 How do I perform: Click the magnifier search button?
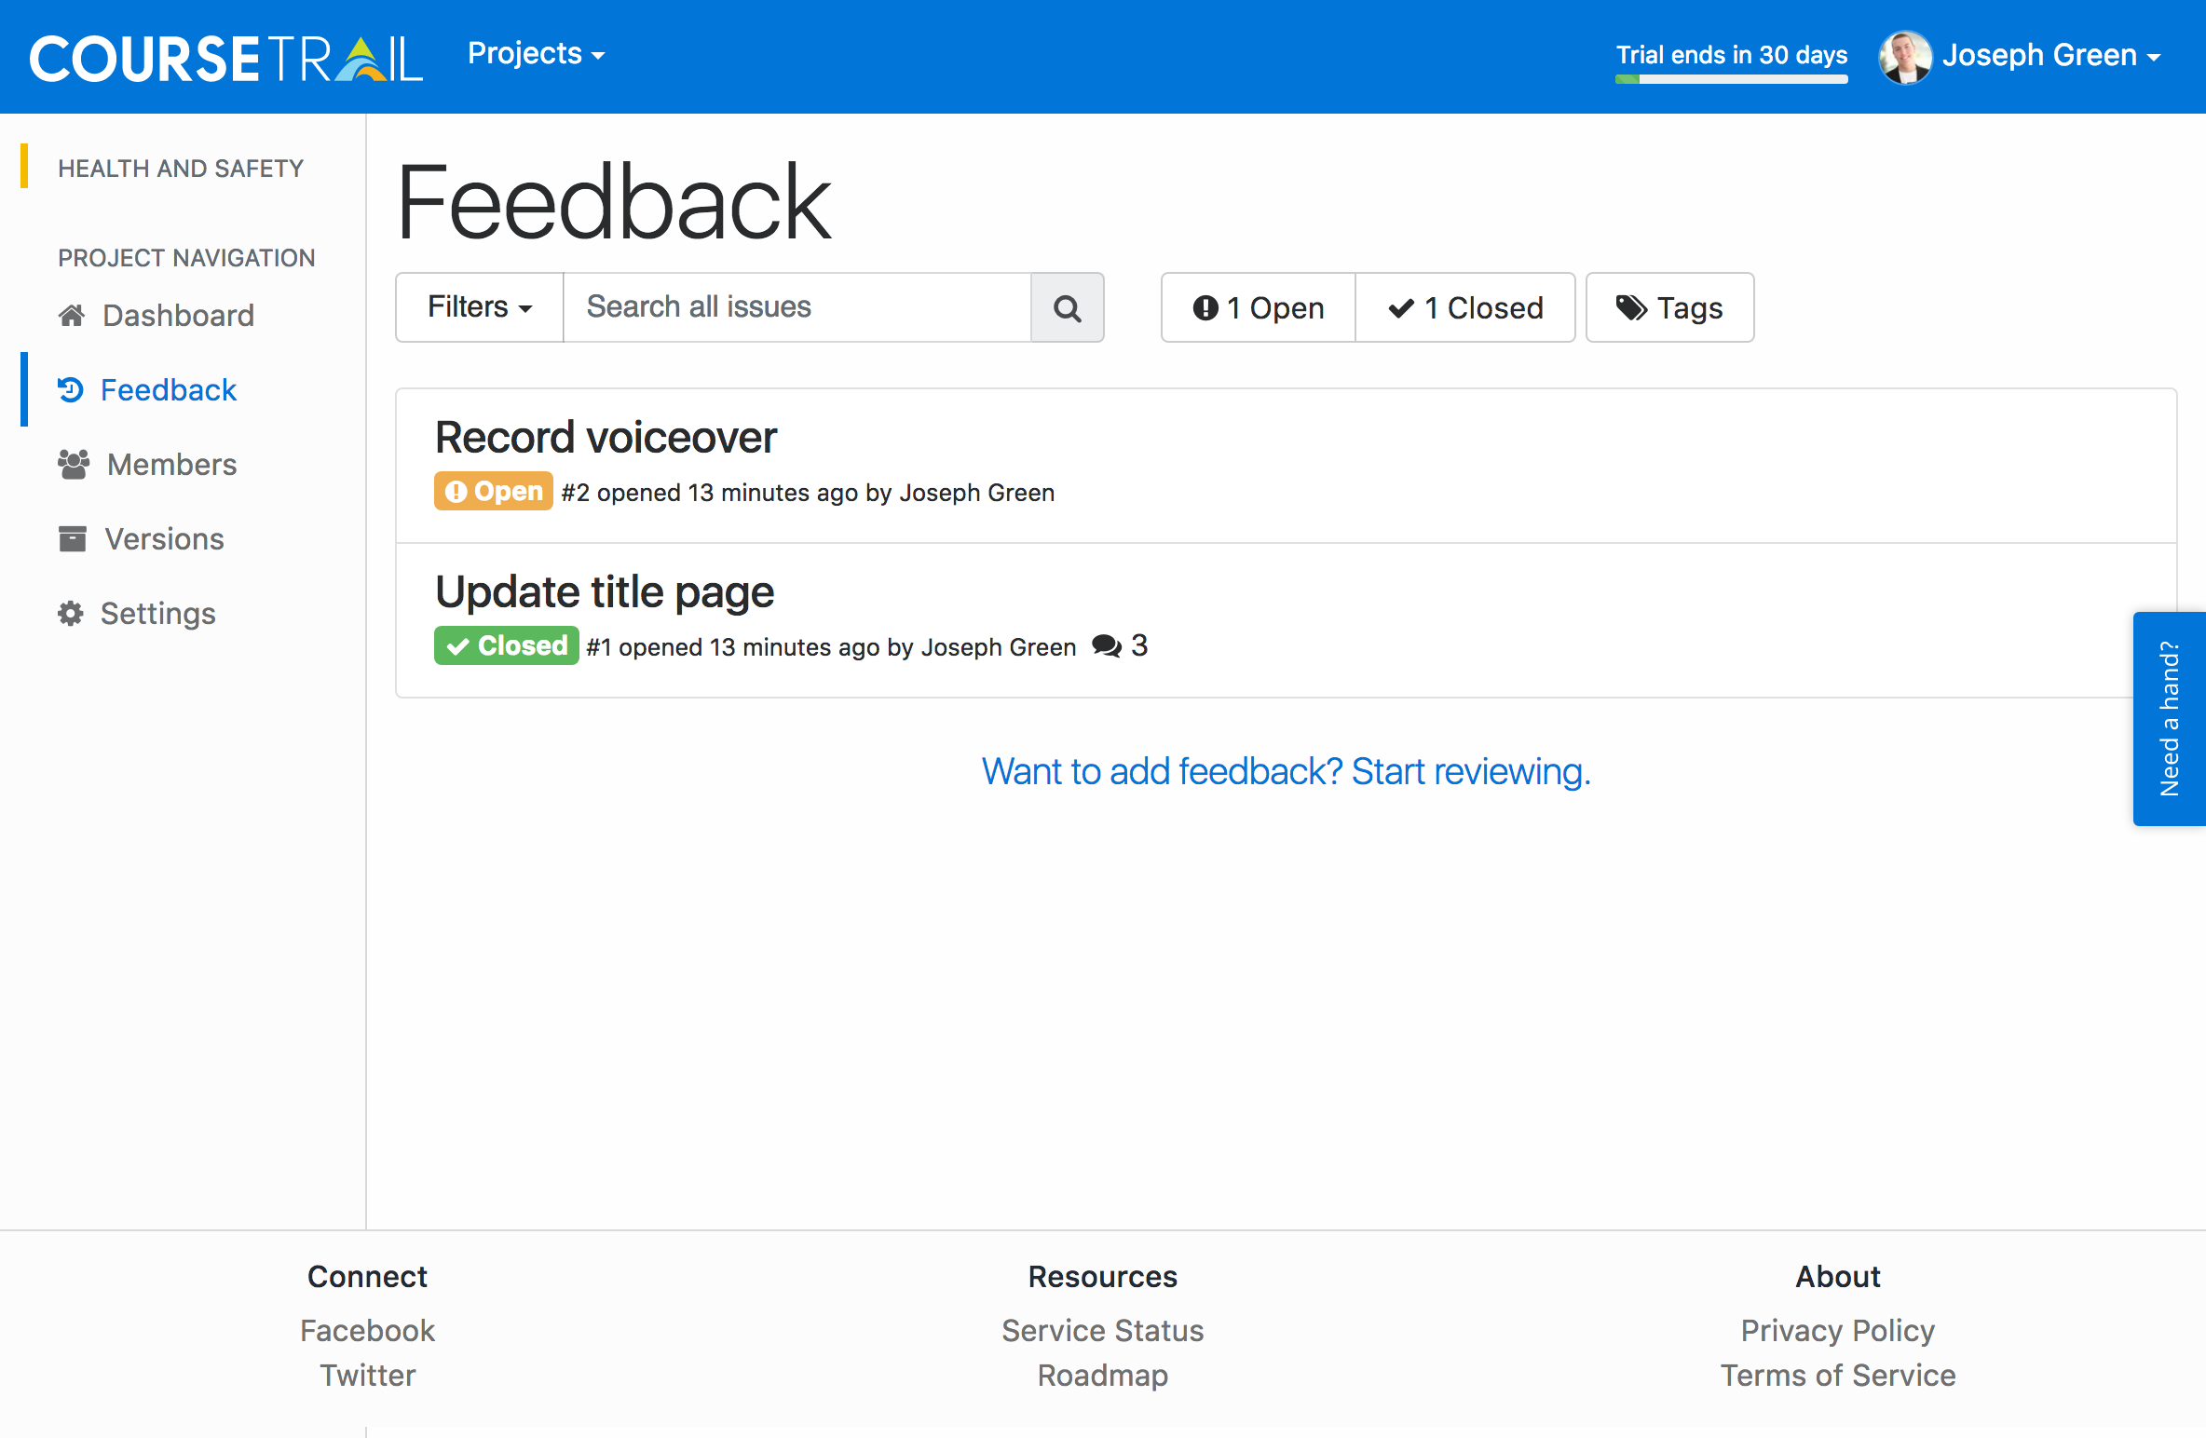click(x=1067, y=307)
